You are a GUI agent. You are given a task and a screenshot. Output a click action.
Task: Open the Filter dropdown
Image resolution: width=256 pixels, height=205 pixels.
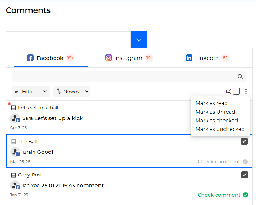pos(31,91)
